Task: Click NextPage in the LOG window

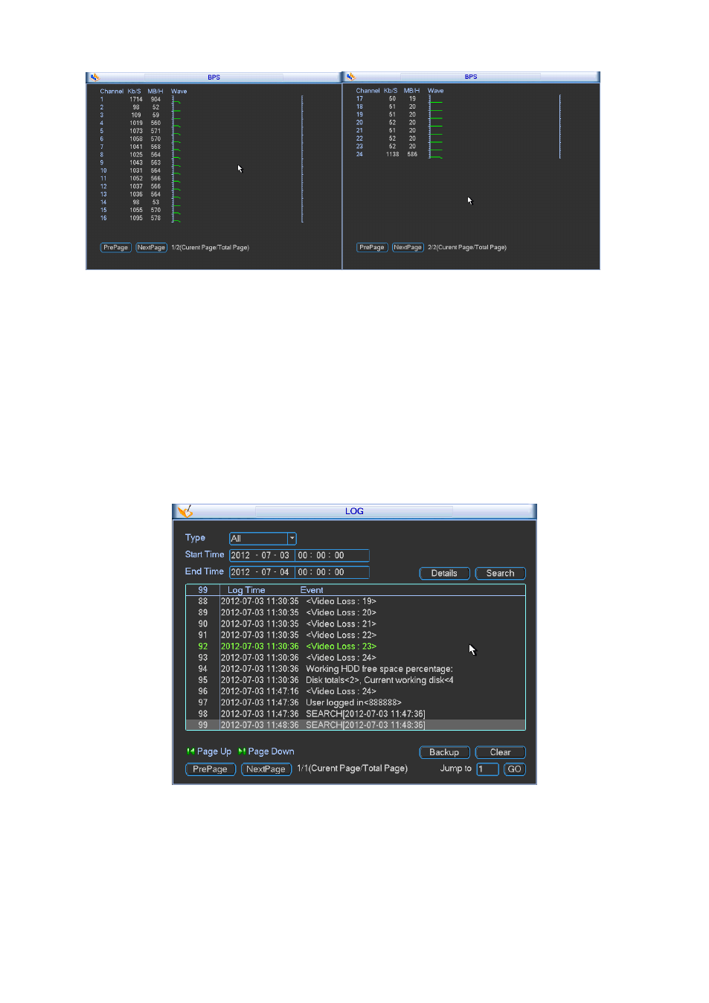Action: pos(266,769)
